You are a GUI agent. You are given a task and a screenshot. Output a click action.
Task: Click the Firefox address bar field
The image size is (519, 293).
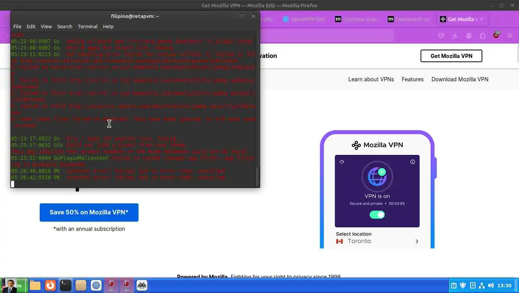[x=327, y=35]
